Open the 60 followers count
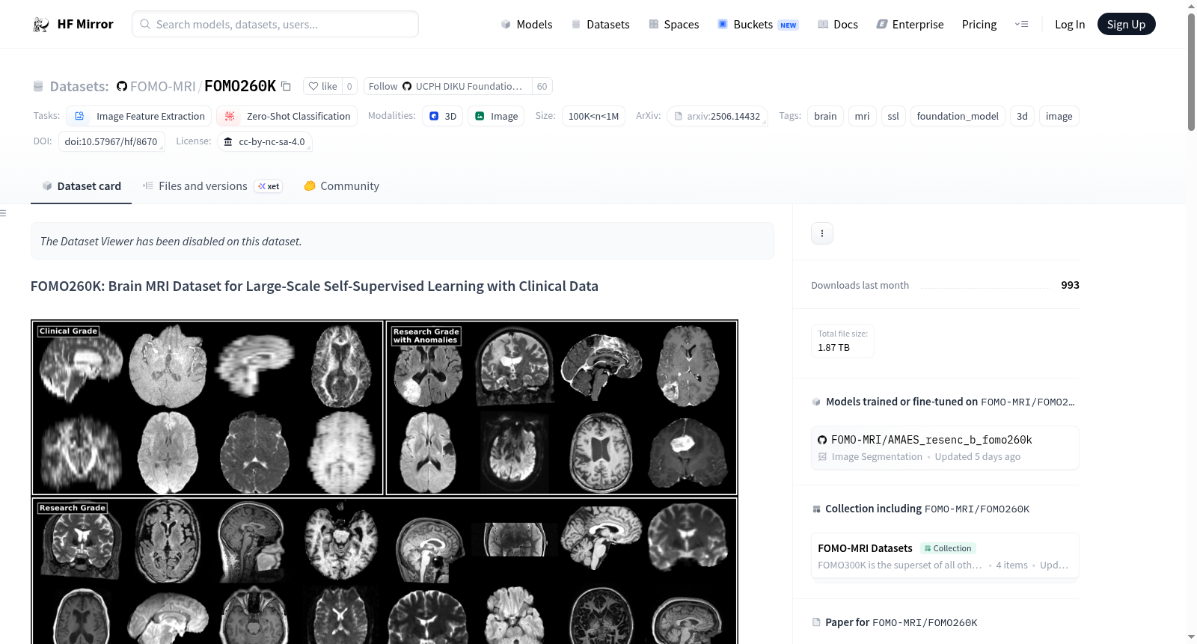 [x=542, y=86]
